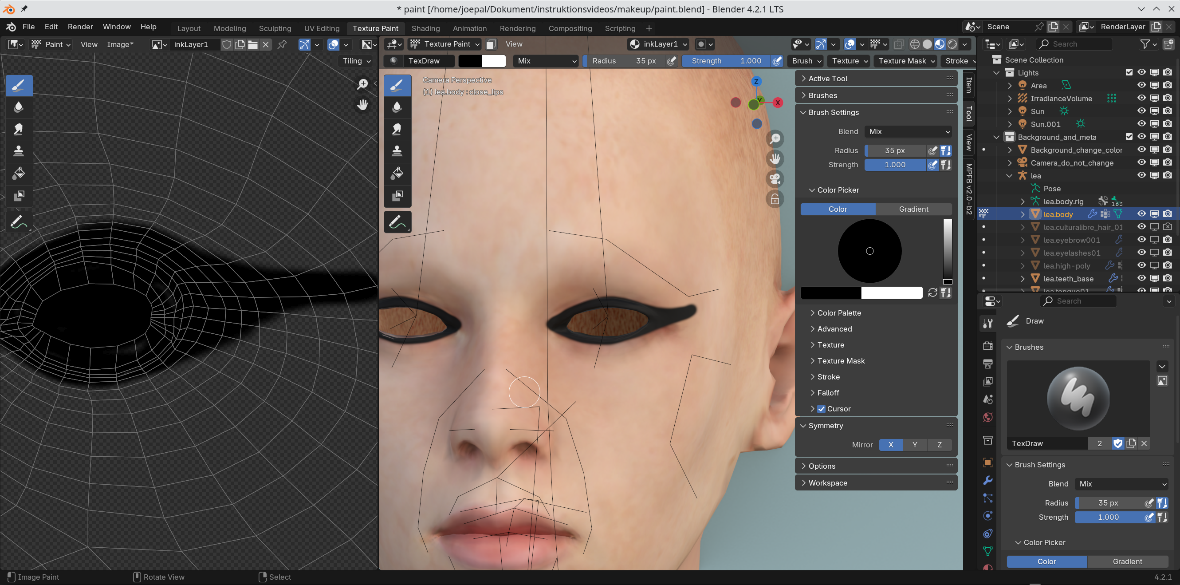Open the Window menu
Image resolution: width=1180 pixels, height=585 pixels.
tap(116, 27)
